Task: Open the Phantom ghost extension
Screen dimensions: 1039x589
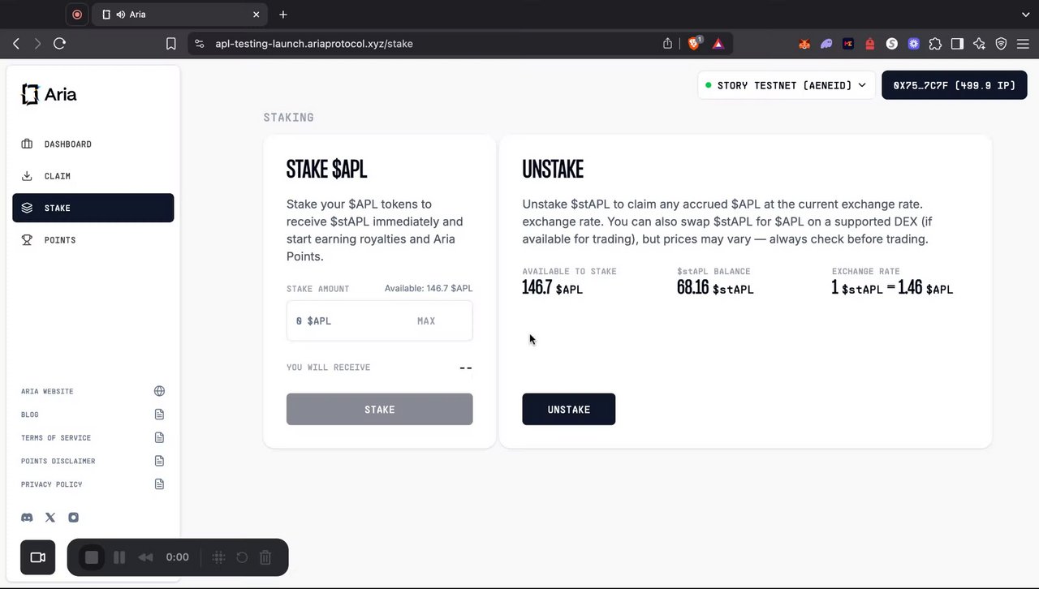Action: pyautogui.click(x=826, y=44)
